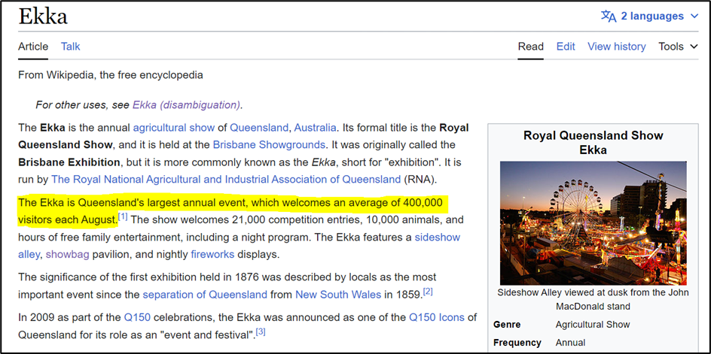The image size is (711, 354).
Task: Open the Edit tab
Action: (566, 47)
